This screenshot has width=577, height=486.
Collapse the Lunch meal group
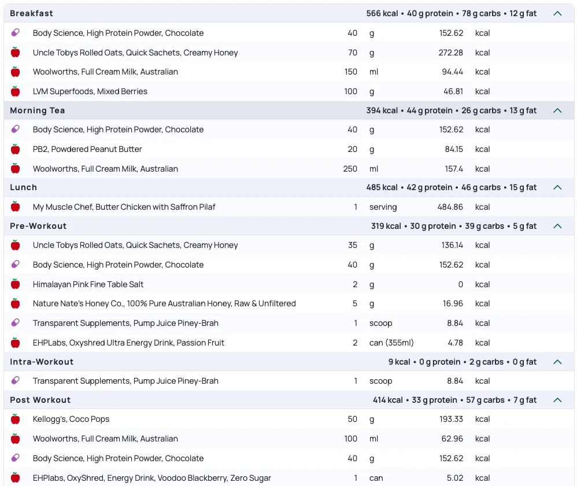pos(557,187)
